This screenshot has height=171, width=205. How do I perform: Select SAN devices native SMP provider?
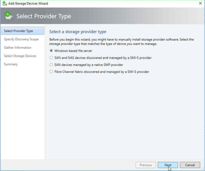coord(51,65)
